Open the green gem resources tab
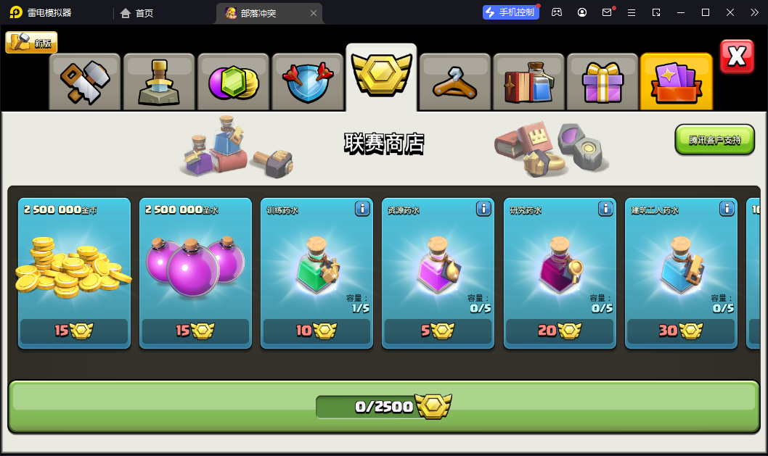 [233, 82]
